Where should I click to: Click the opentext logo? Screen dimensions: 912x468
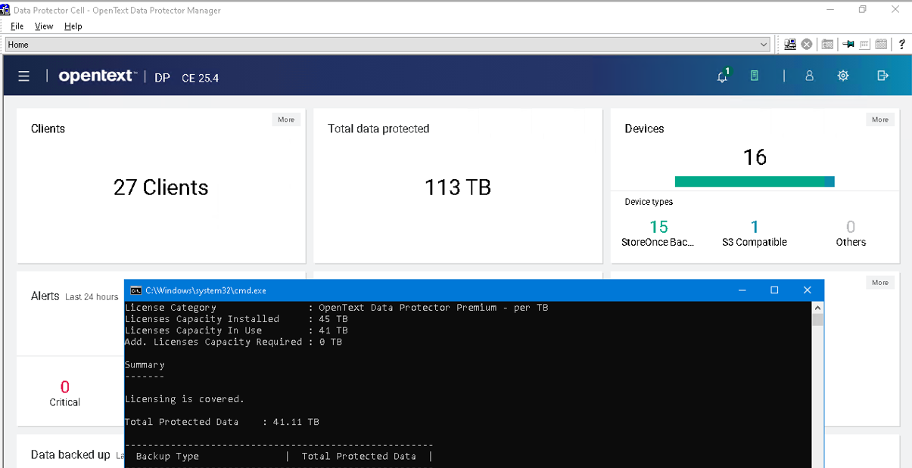[98, 76]
